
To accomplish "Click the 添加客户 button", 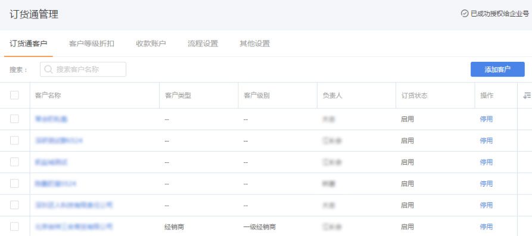I will click(x=497, y=70).
